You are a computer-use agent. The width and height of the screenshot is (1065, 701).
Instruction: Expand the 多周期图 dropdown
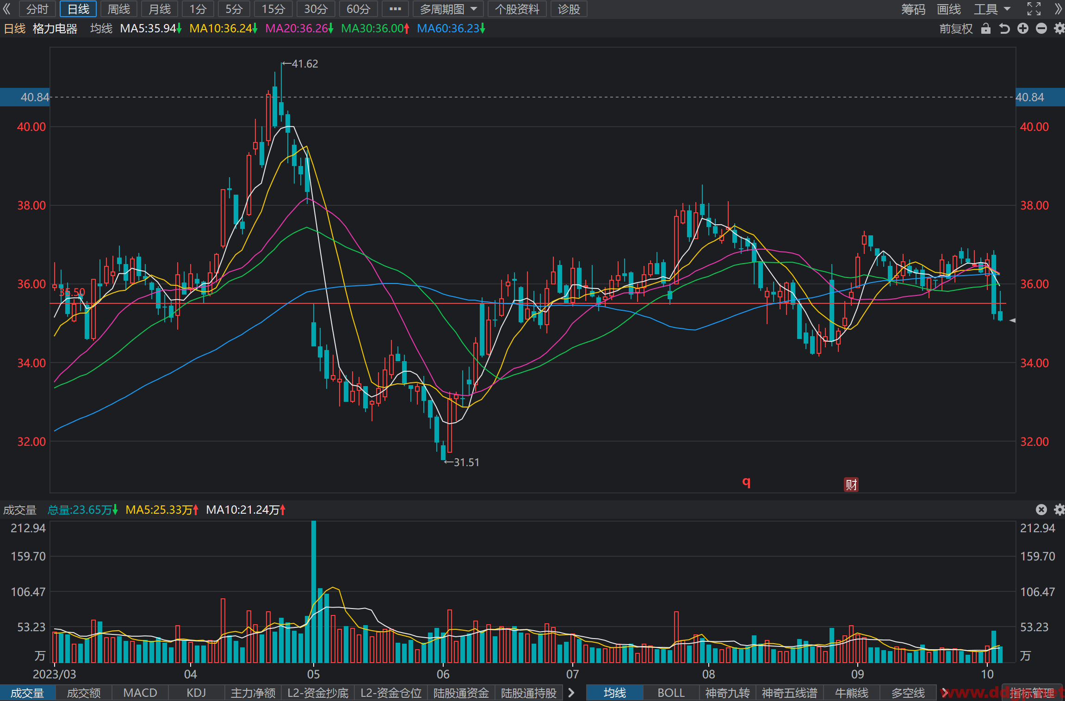448,9
